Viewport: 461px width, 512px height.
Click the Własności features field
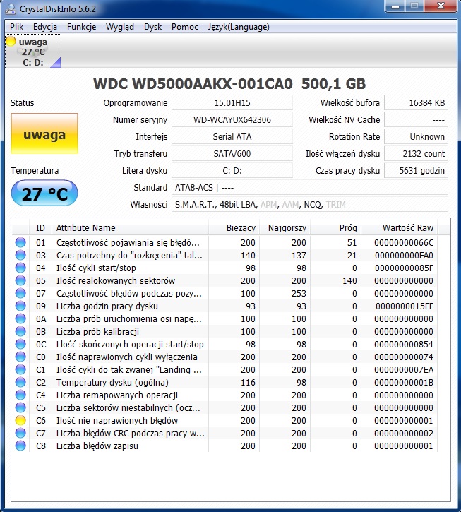click(x=310, y=205)
